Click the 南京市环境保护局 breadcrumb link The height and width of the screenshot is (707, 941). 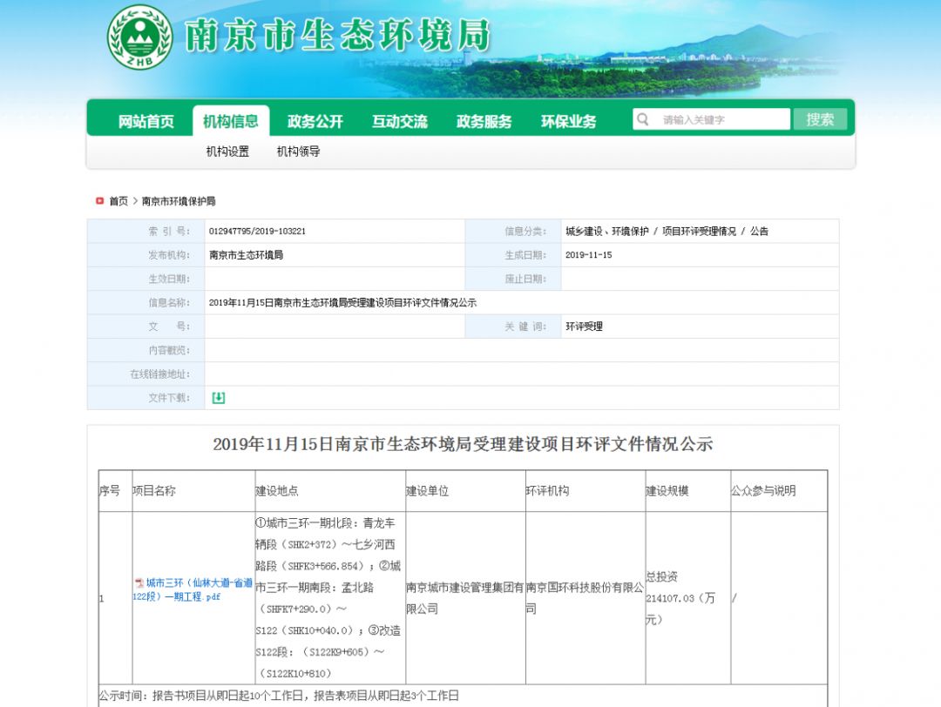click(178, 200)
